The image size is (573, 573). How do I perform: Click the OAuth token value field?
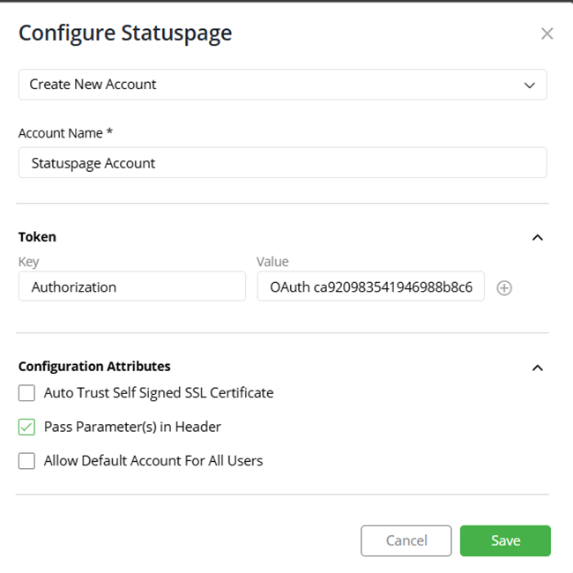pyautogui.click(x=370, y=286)
